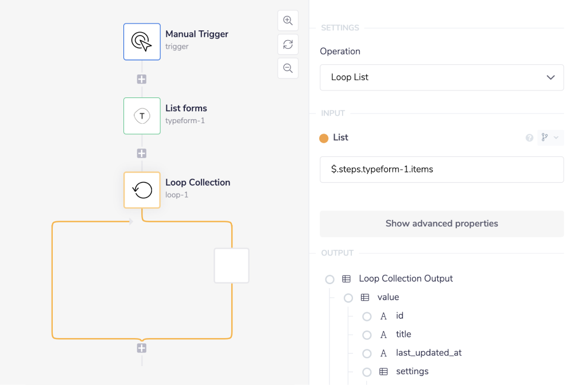Screen dimensions: 574x385
Task: Select the title radio button in Output
Action: [x=367, y=335]
